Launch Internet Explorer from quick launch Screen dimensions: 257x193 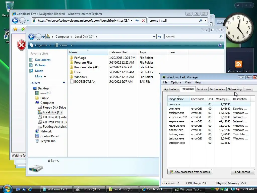(30, 189)
